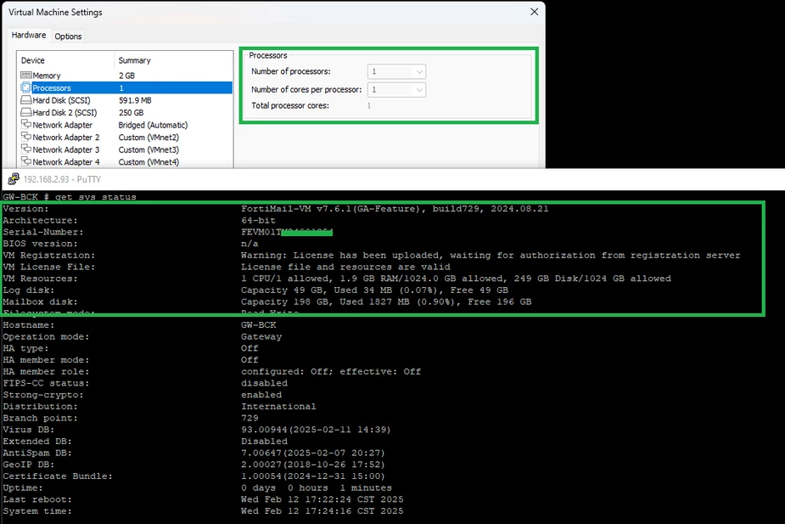This screenshot has height=524, width=785.
Task: Select the Memory row label
Action: coord(47,76)
